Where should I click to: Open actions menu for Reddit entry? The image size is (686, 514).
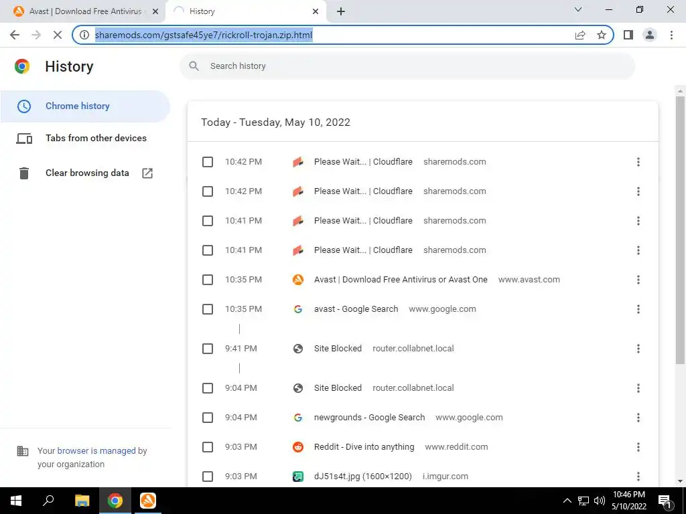[x=638, y=447]
